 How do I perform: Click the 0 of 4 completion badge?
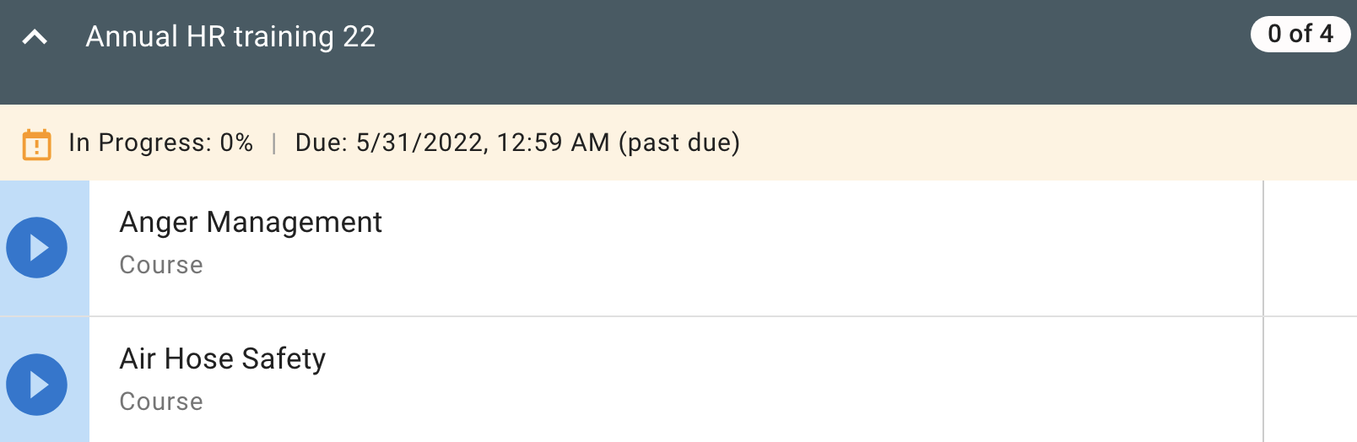pos(1300,35)
